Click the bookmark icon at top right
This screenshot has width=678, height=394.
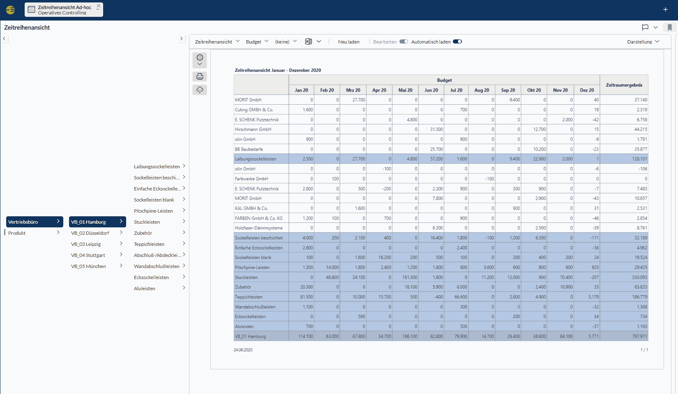click(670, 27)
